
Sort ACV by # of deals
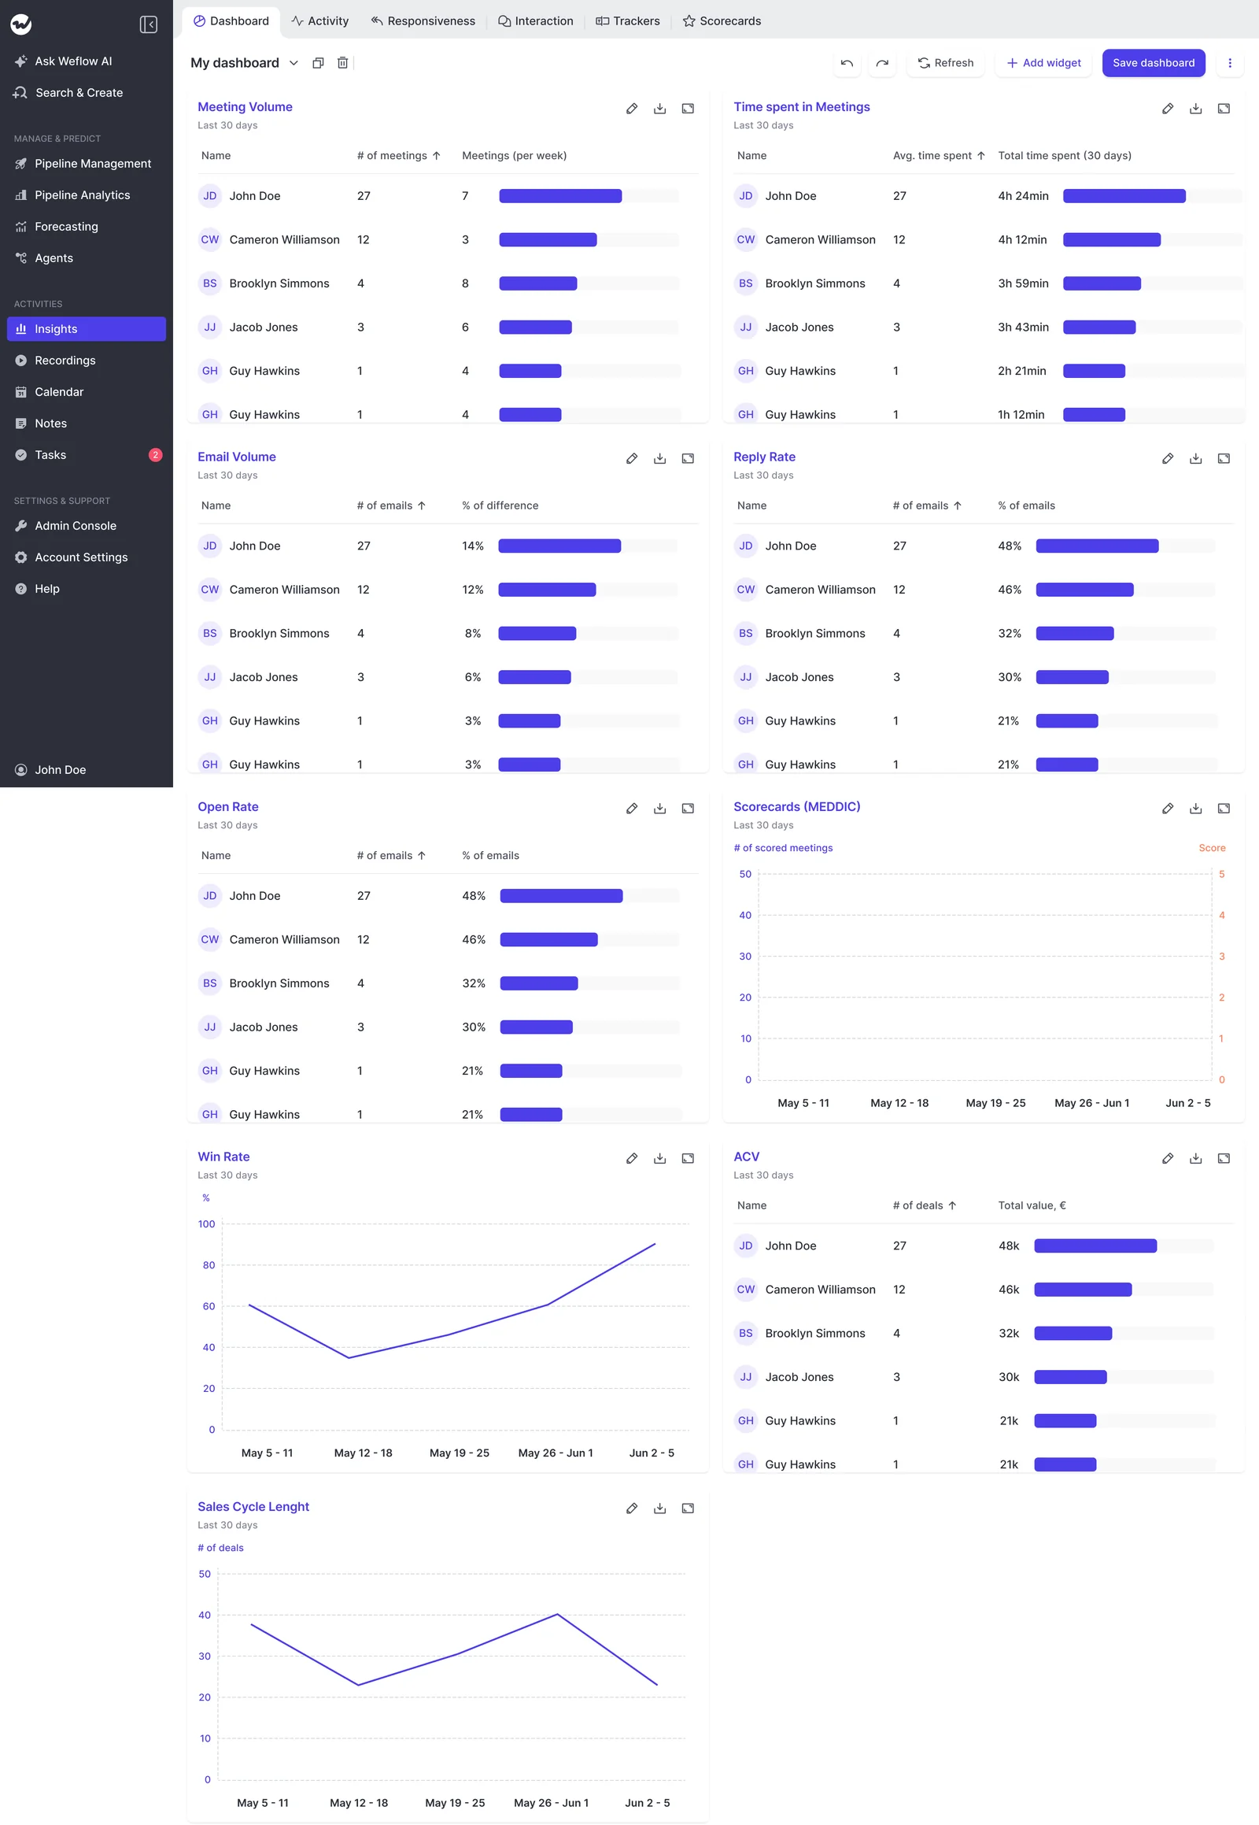(x=925, y=1205)
